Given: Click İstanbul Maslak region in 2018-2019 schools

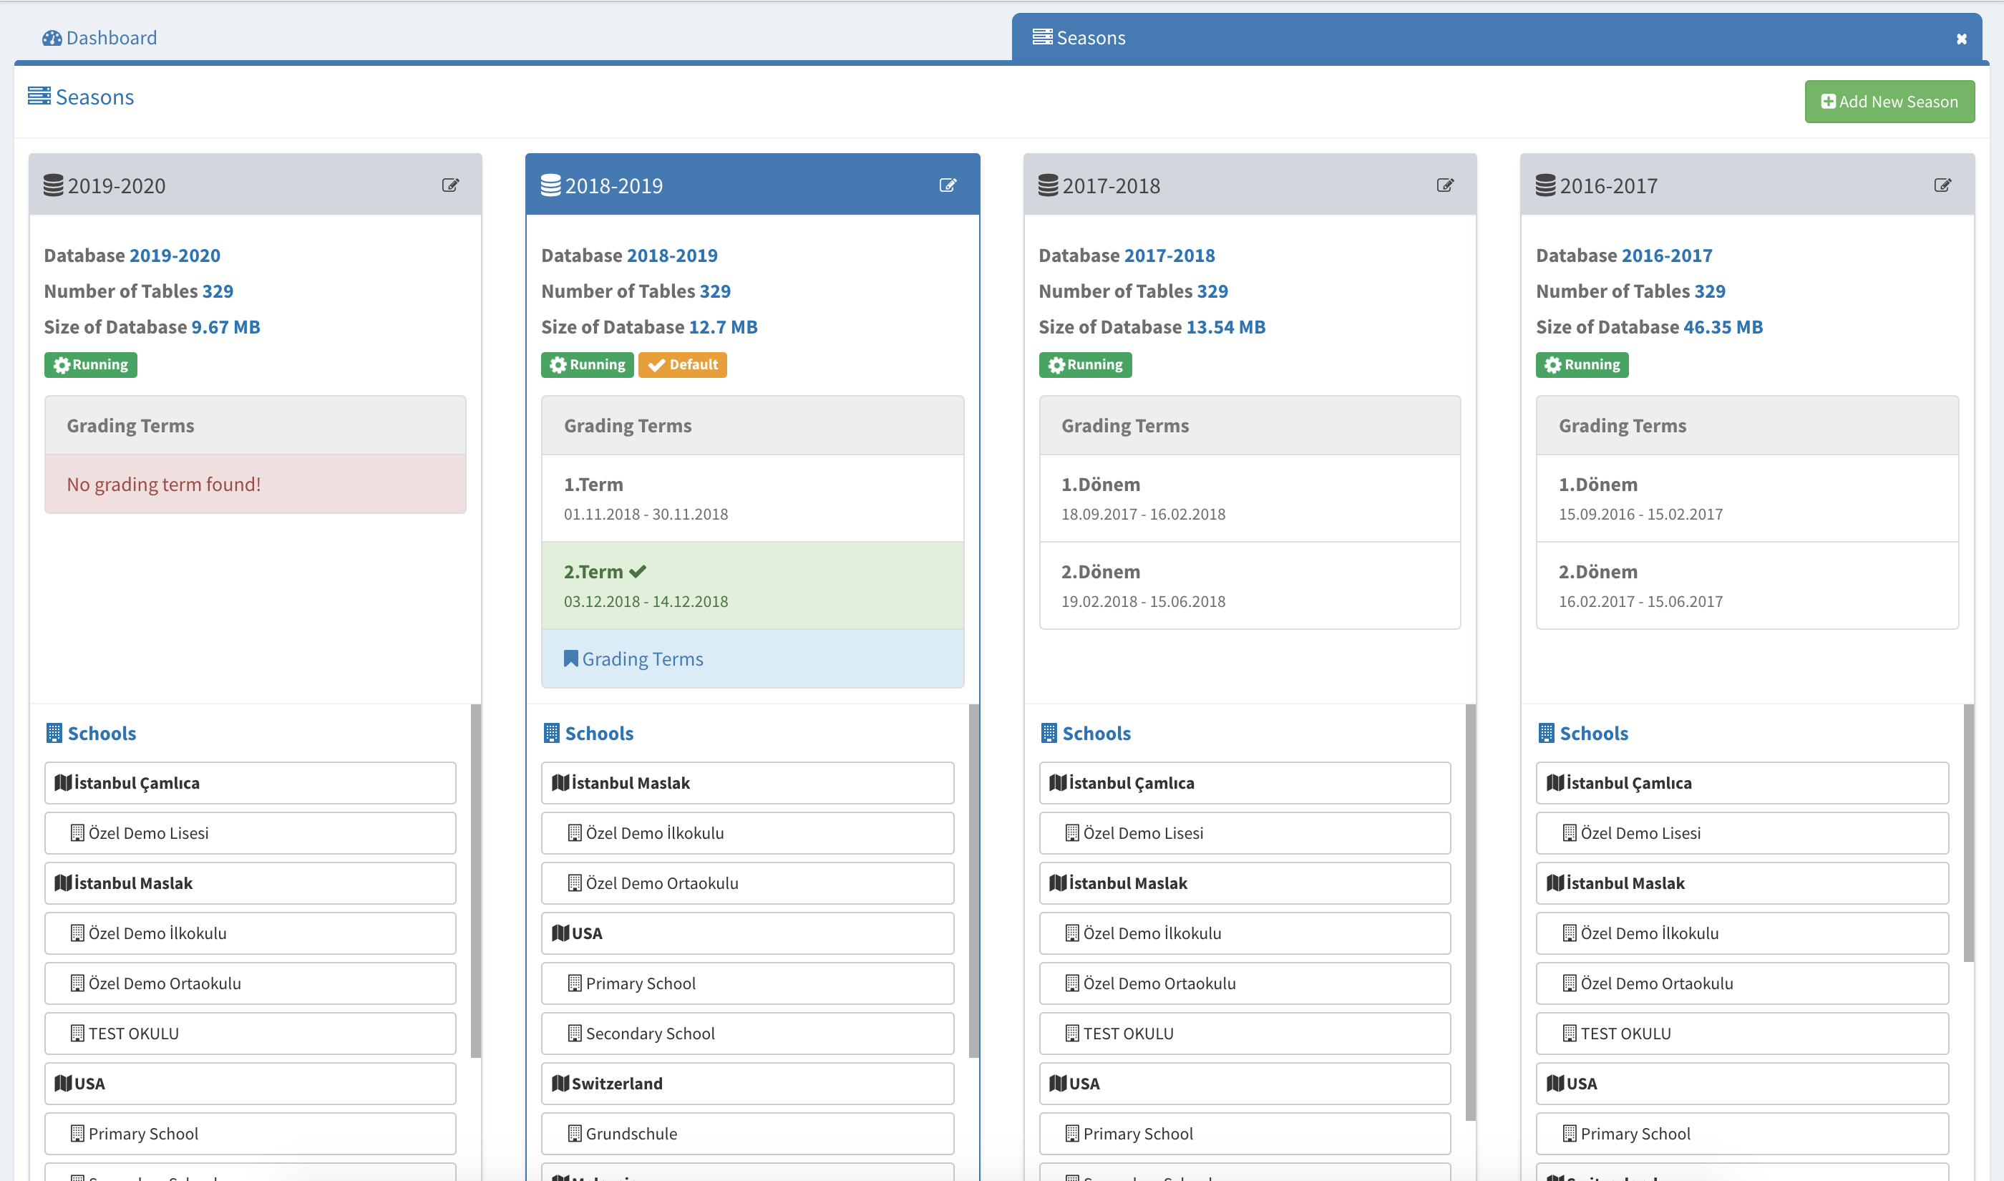Looking at the screenshot, I should coord(747,783).
